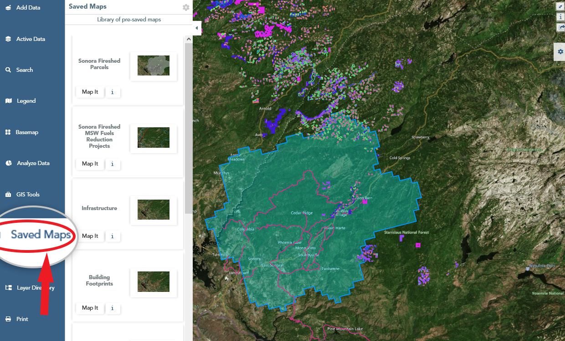Click the 'Phoenix Lake' map label
This screenshot has width=565, height=341.
(x=290, y=242)
